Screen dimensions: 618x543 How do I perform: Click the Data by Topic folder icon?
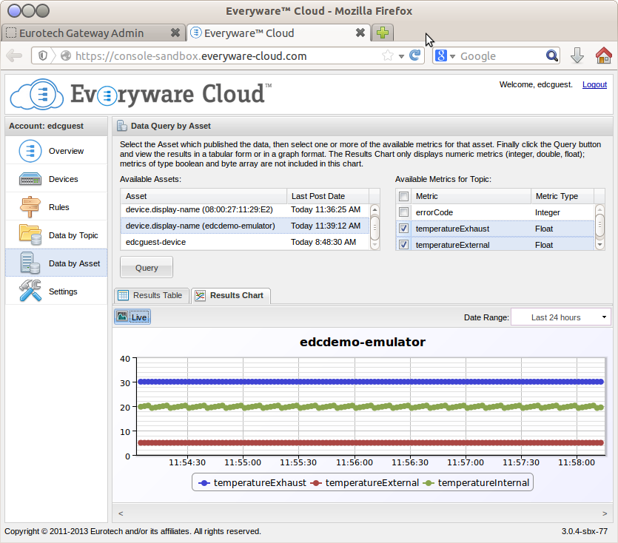tap(30, 235)
